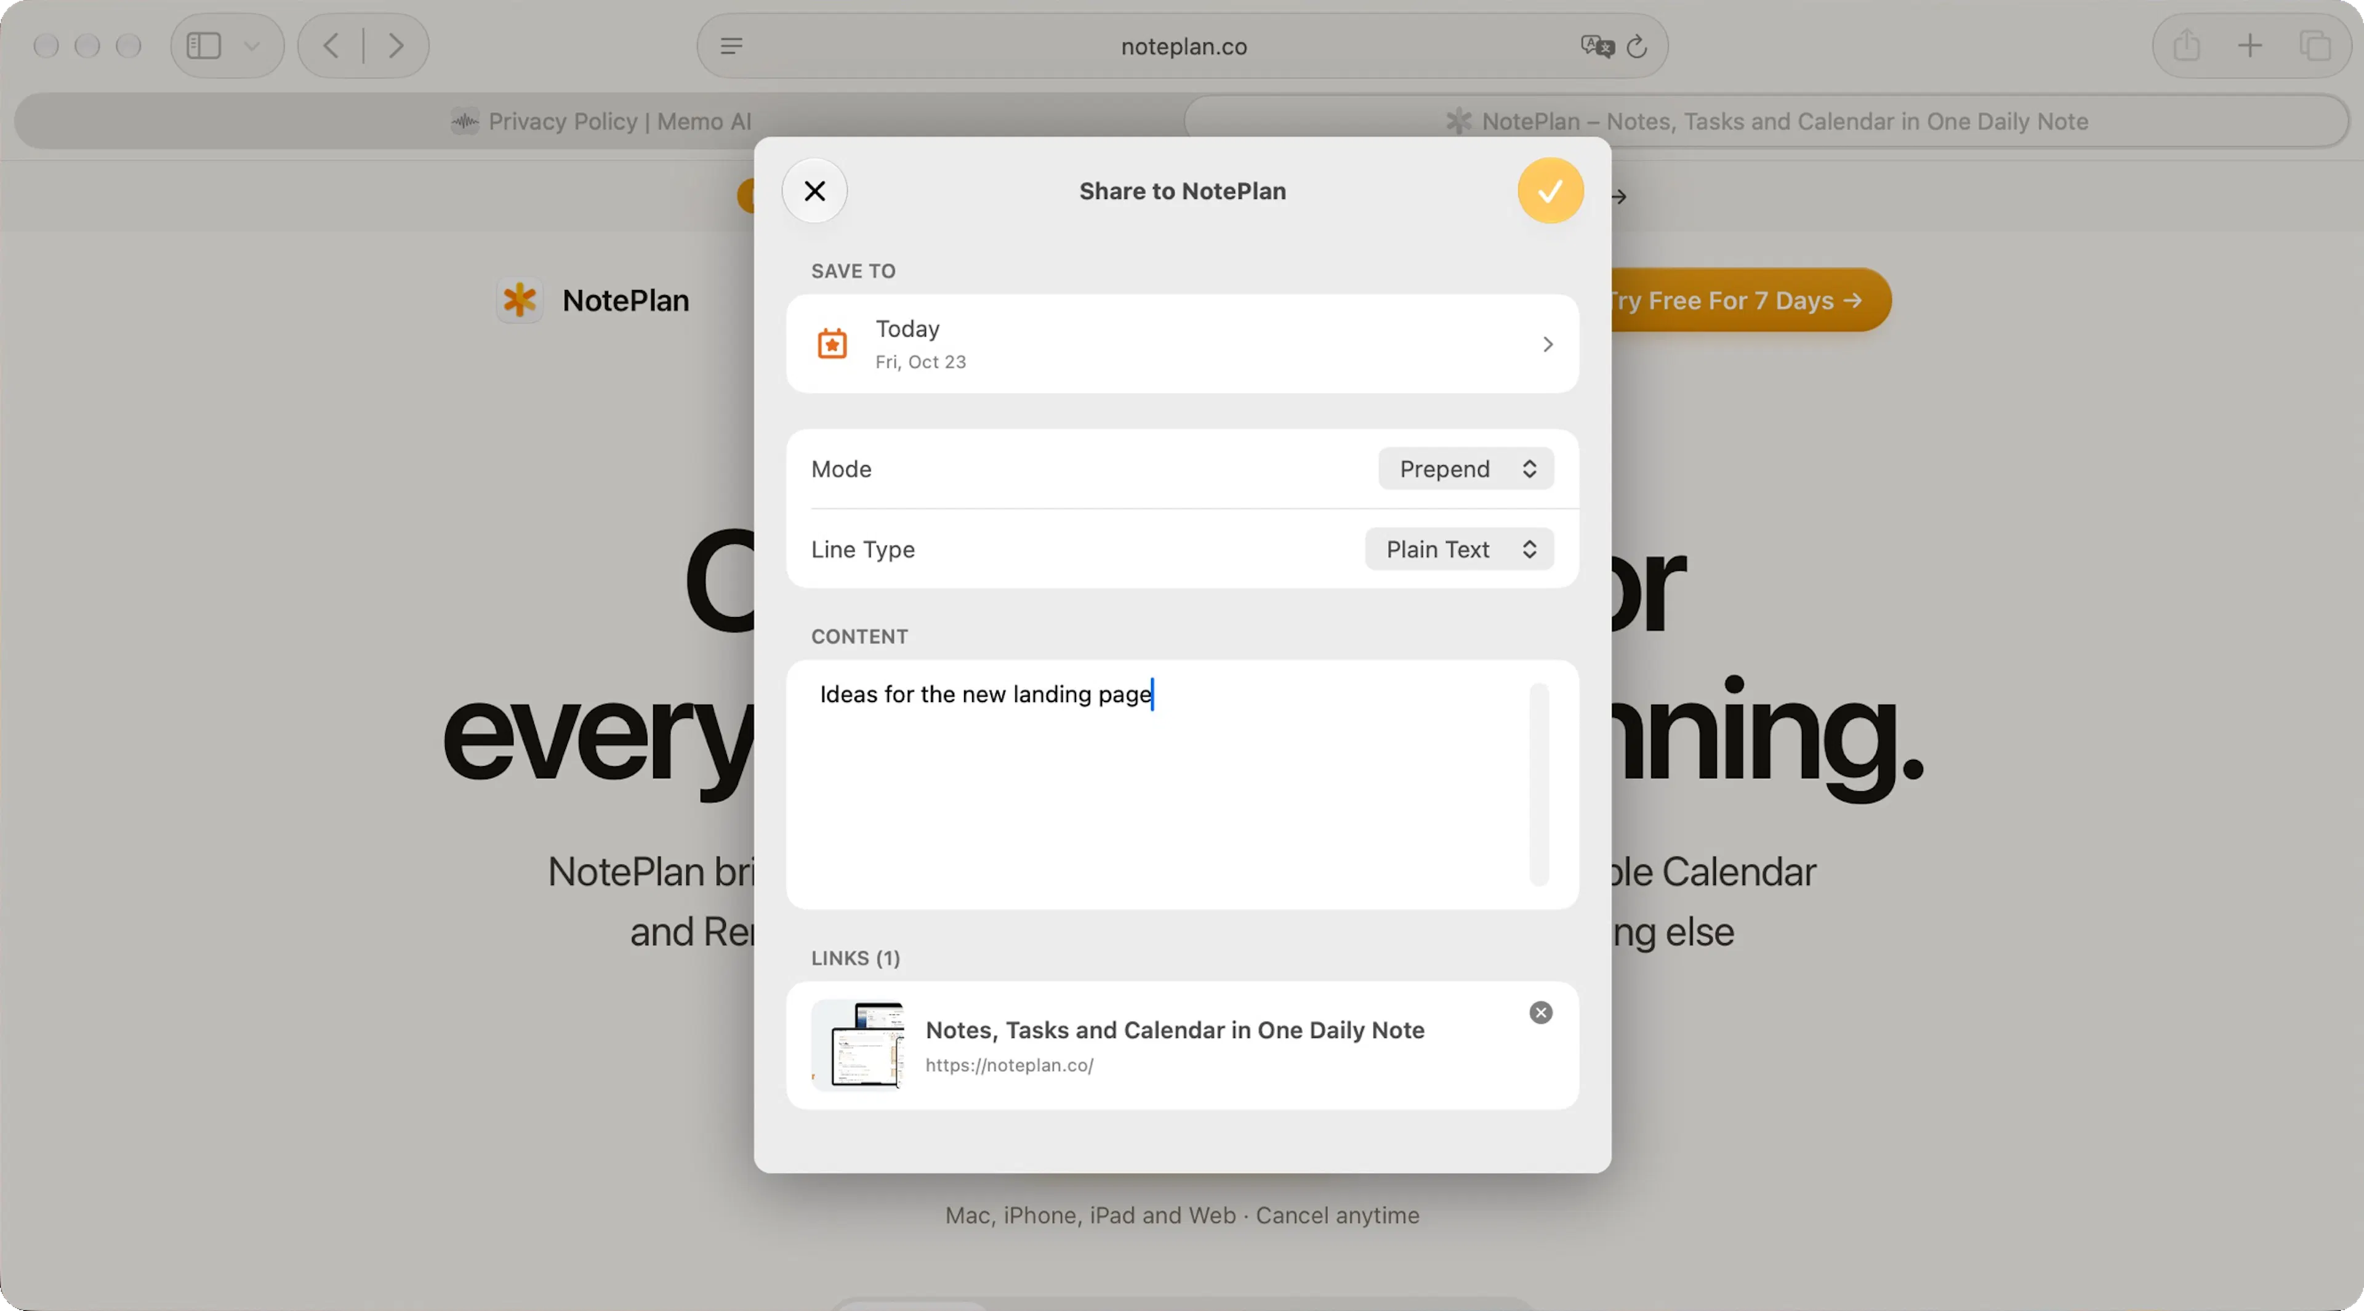Toggle the Safari sidebar button
The height and width of the screenshot is (1311, 2364).
[x=204, y=45]
